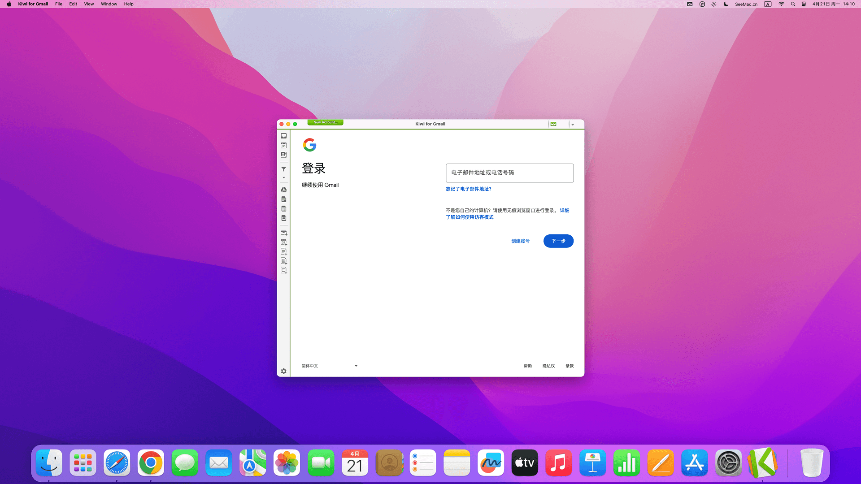Click the Help link (帮助) in footer
The height and width of the screenshot is (484, 861).
coord(528,366)
